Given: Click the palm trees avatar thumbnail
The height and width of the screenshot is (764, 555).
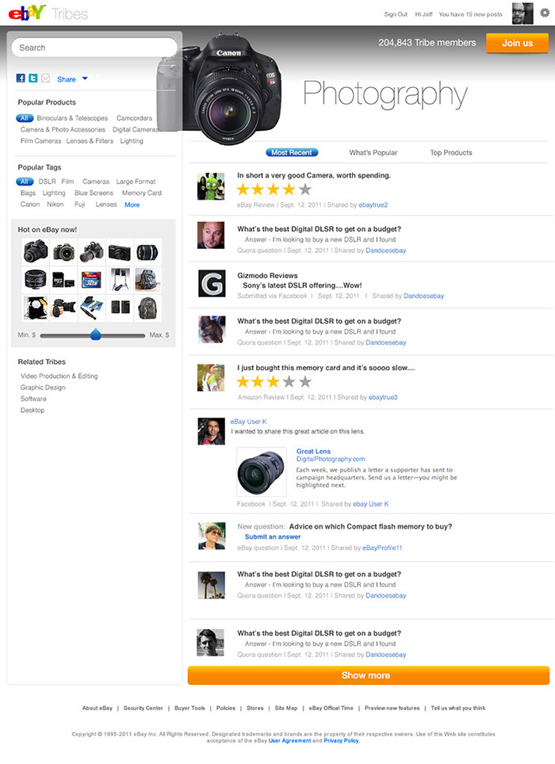Looking at the screenshot, I should coord(212,585).
